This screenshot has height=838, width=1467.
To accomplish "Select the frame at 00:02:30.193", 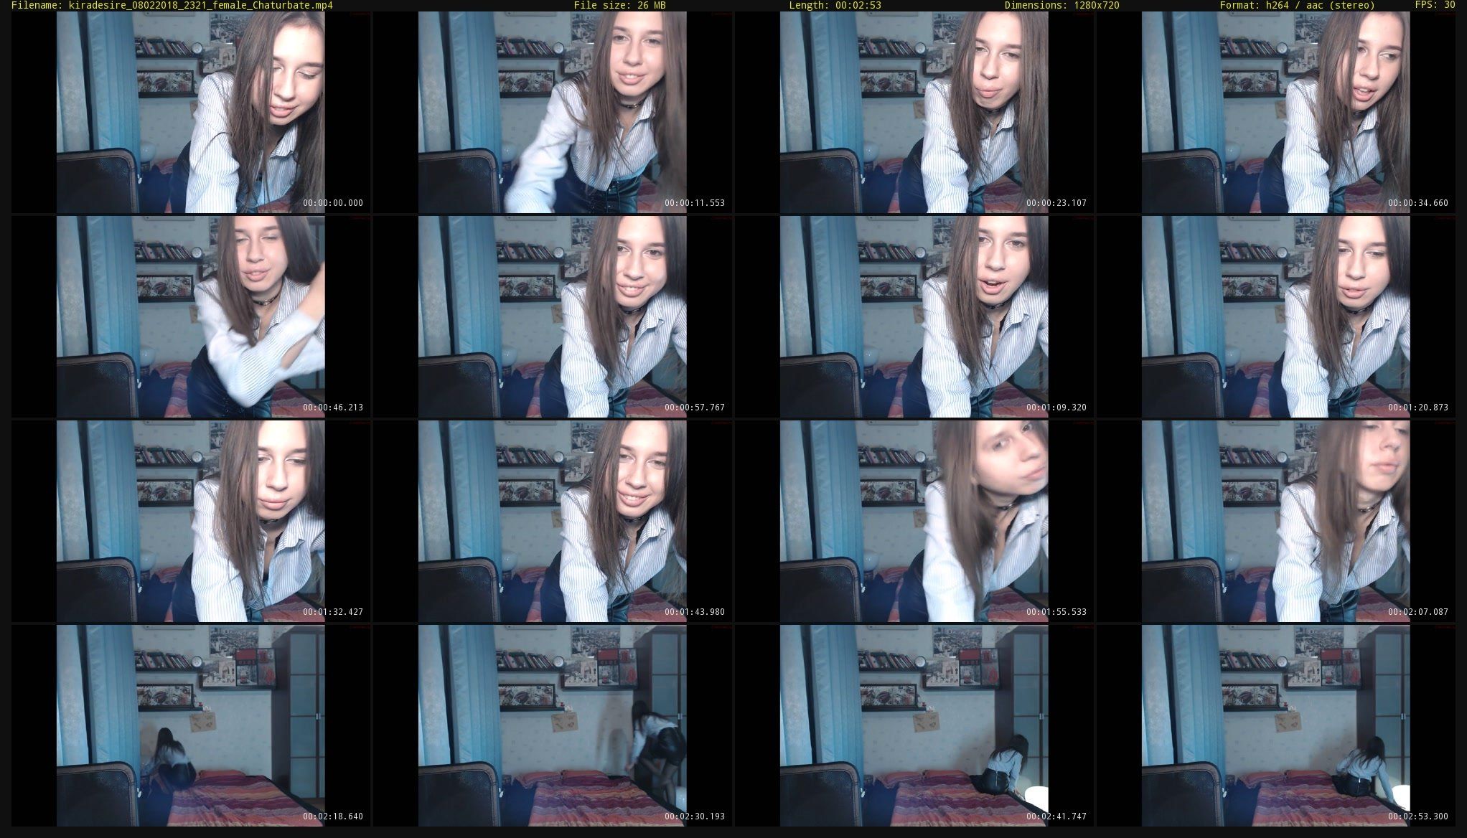I will tap(553, 725).
